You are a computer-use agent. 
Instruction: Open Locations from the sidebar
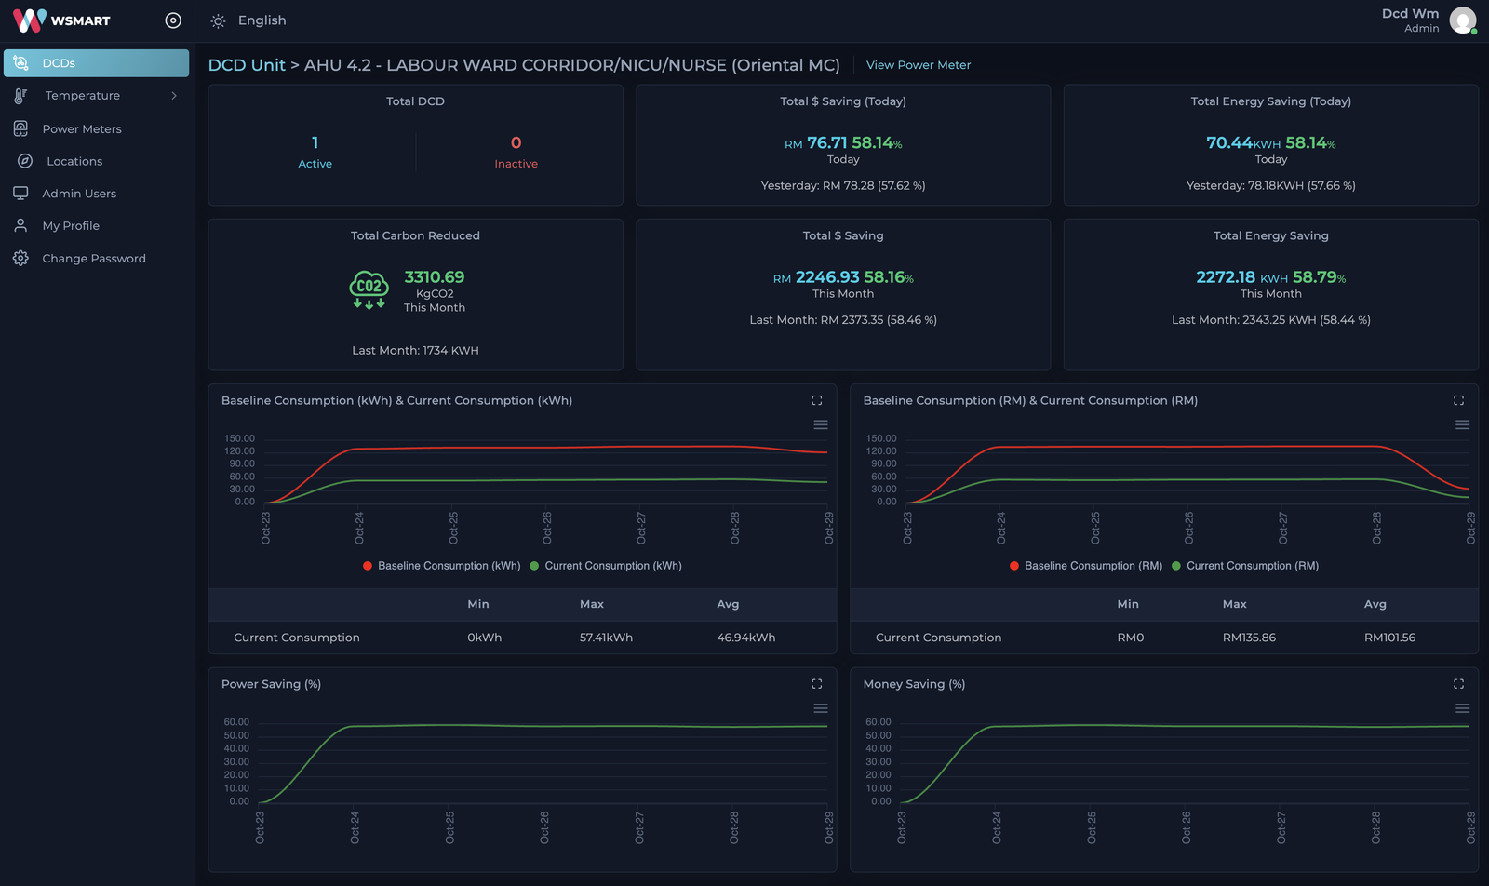(74, 161)
